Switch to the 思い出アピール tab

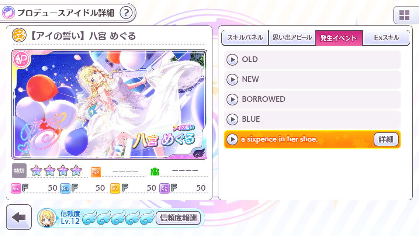coord(292,38)
